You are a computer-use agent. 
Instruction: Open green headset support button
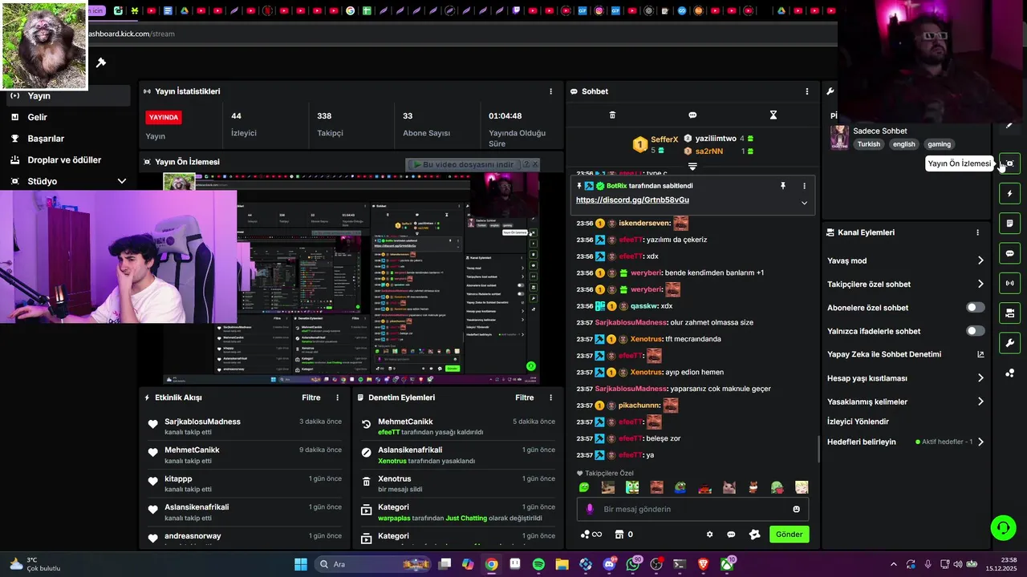1003,527
